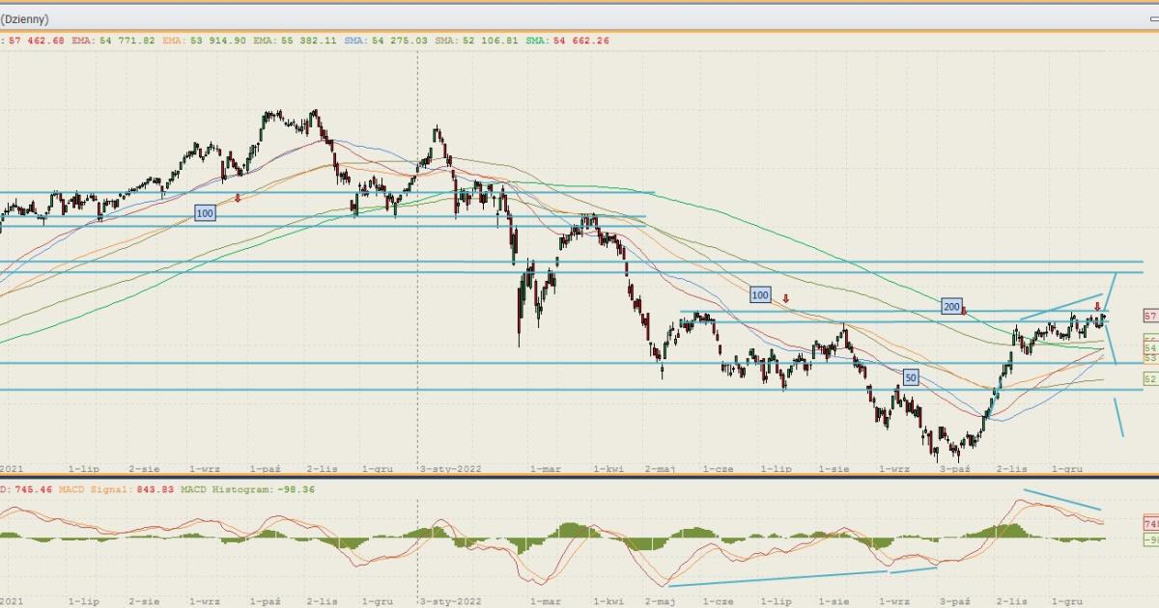The image size is (1159, 608).
Task: Click the red 57 price tag on right axis
Action: point(1150,317)
